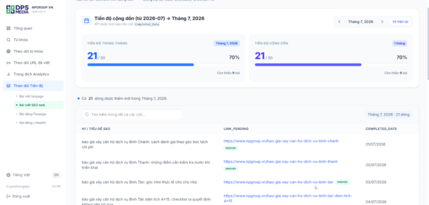Image resolution: width=429 pixels, height=205 pixels.
Task: Open the Tổng quan menu item
Action: [x=34, y=28]
